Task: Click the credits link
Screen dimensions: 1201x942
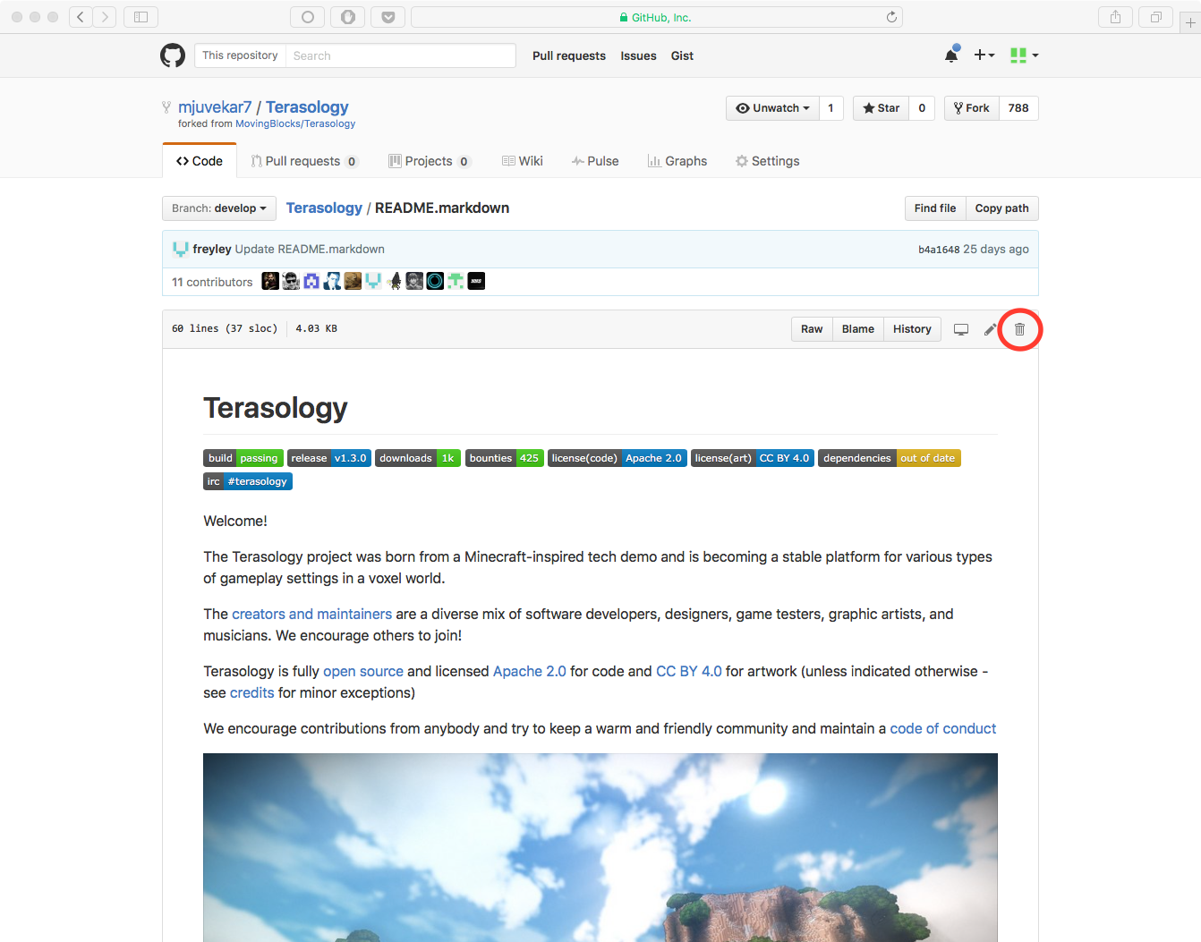Action: tap(251, 692)
